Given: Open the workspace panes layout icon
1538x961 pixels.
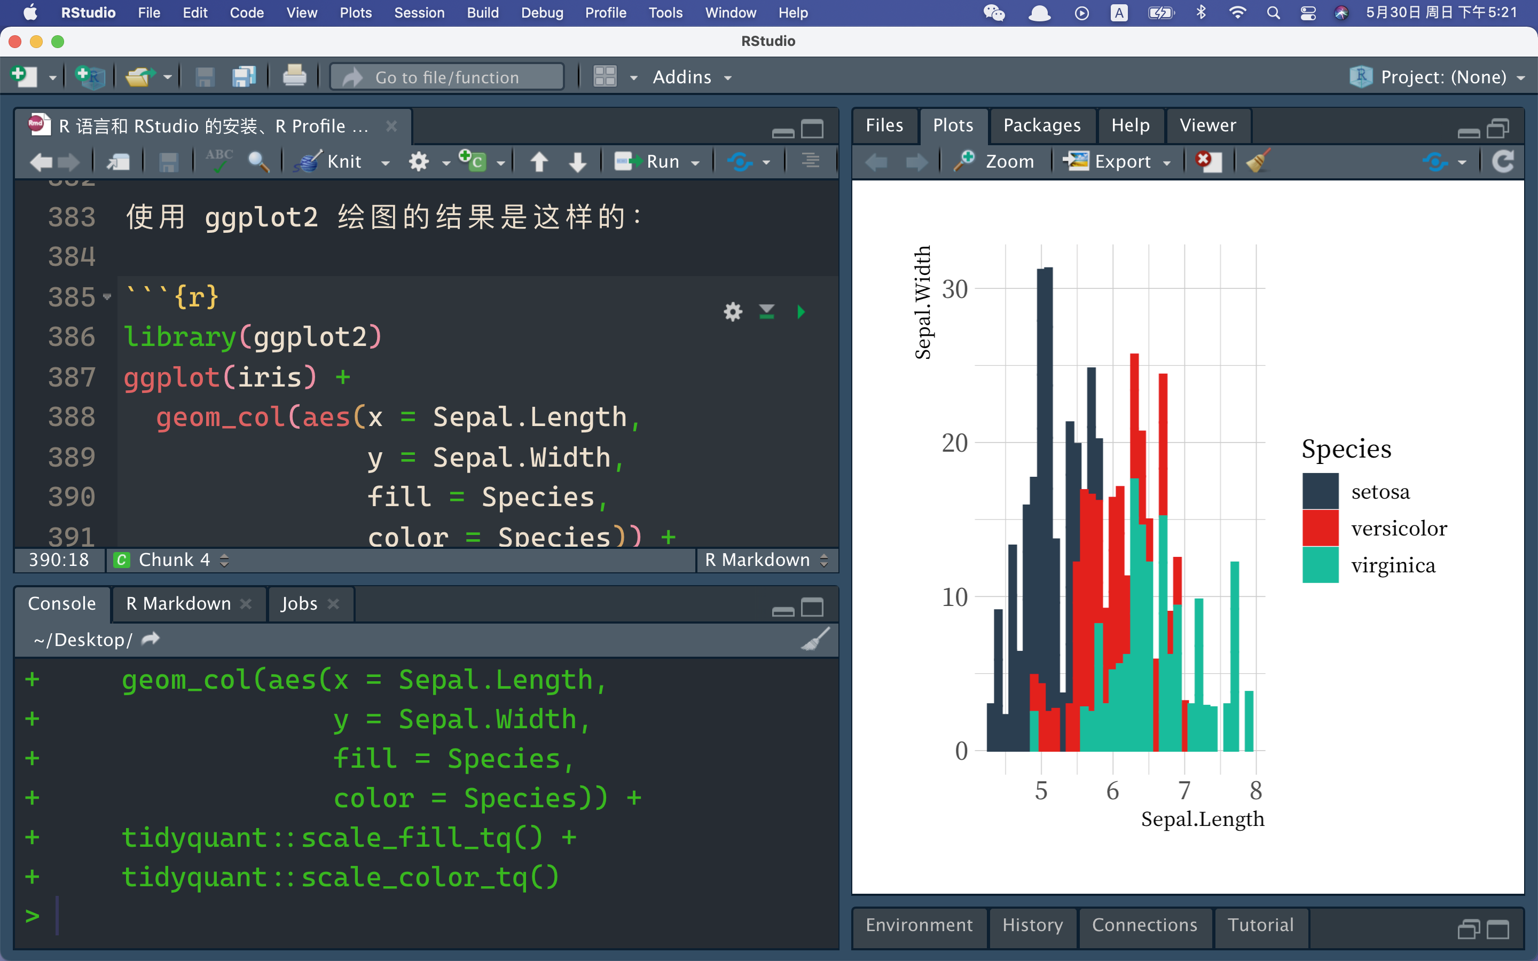Looking at the screenshot, I should [605, 77].
